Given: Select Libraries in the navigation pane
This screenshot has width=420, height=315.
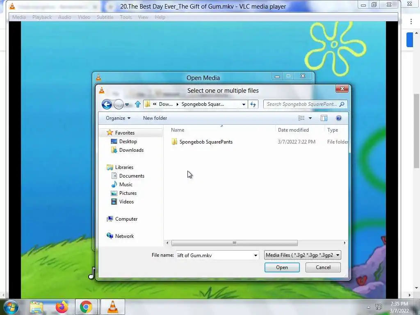Looking at the screenshot, I should (124, 167).
